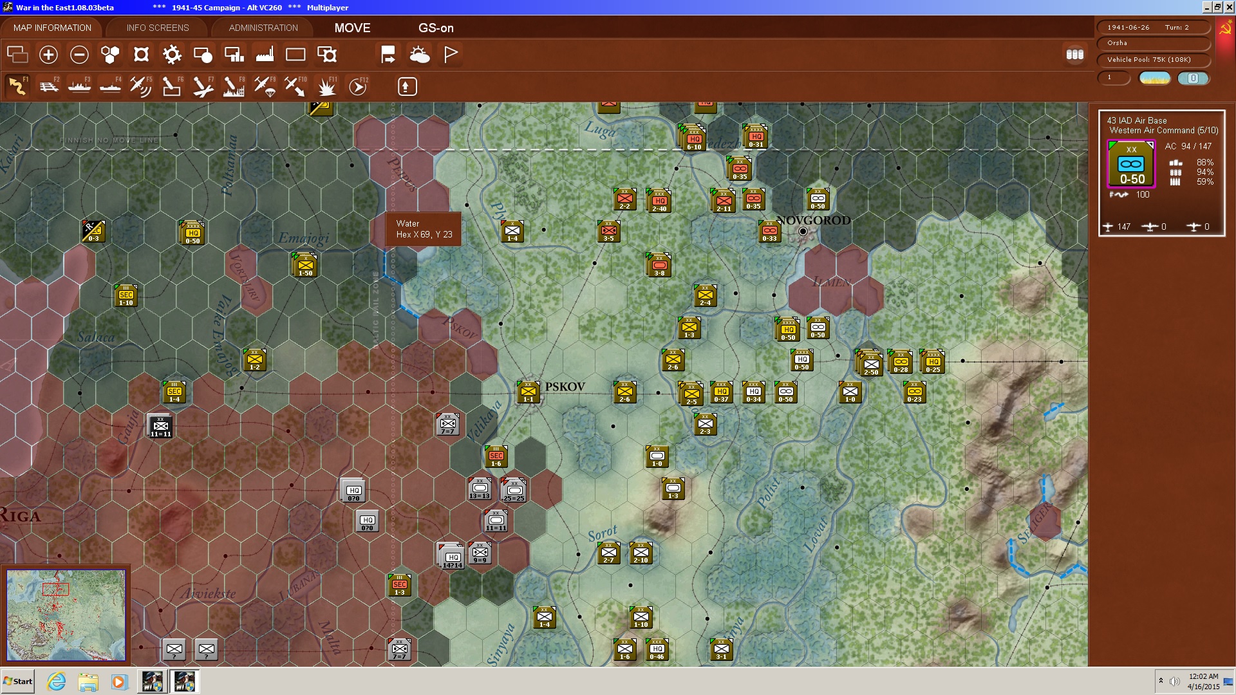This screenshot has height=695, width=1236.
Task: Select the air recon mode F5
Action: click(x=140, y=86)
